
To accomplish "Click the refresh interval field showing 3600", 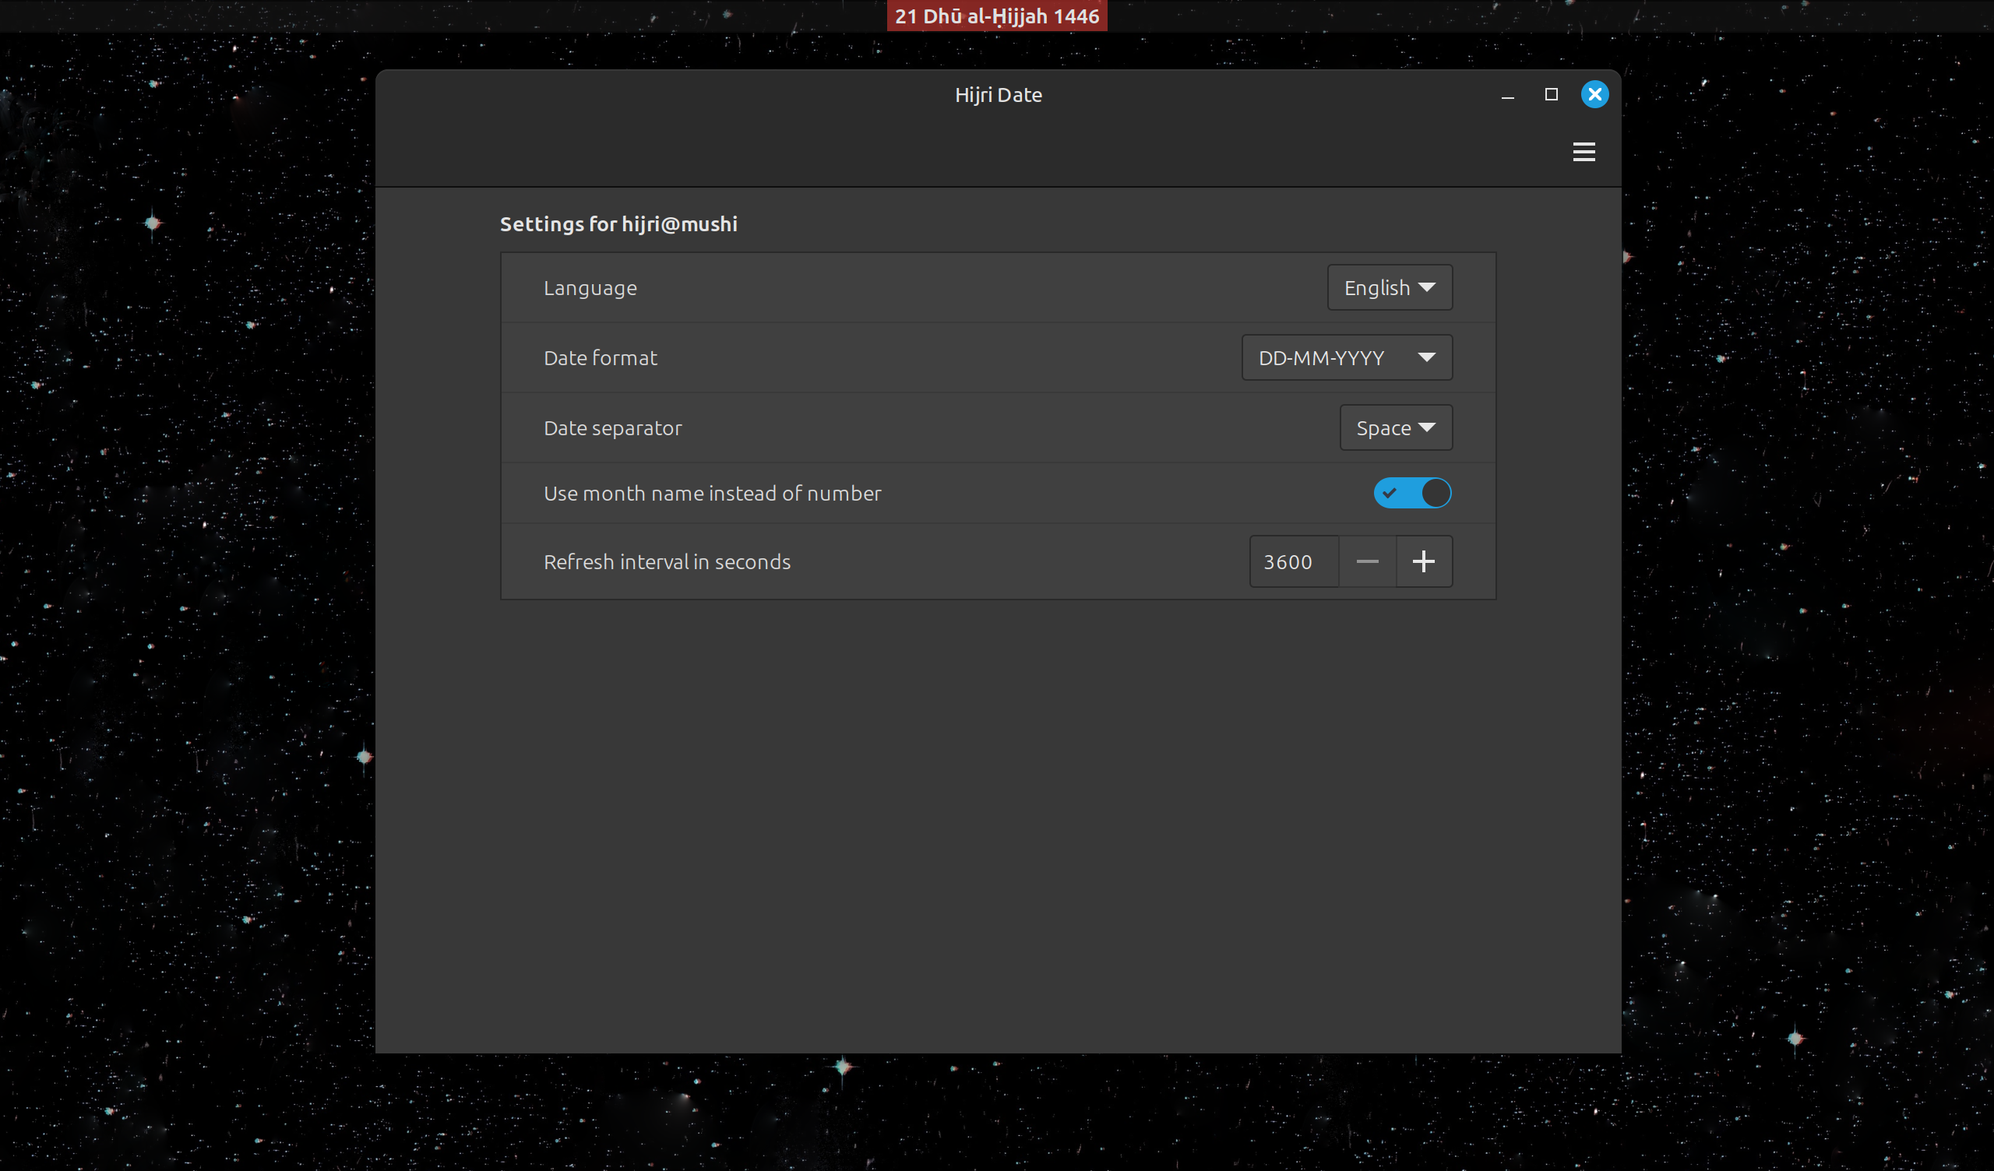I will point(1293,561).
